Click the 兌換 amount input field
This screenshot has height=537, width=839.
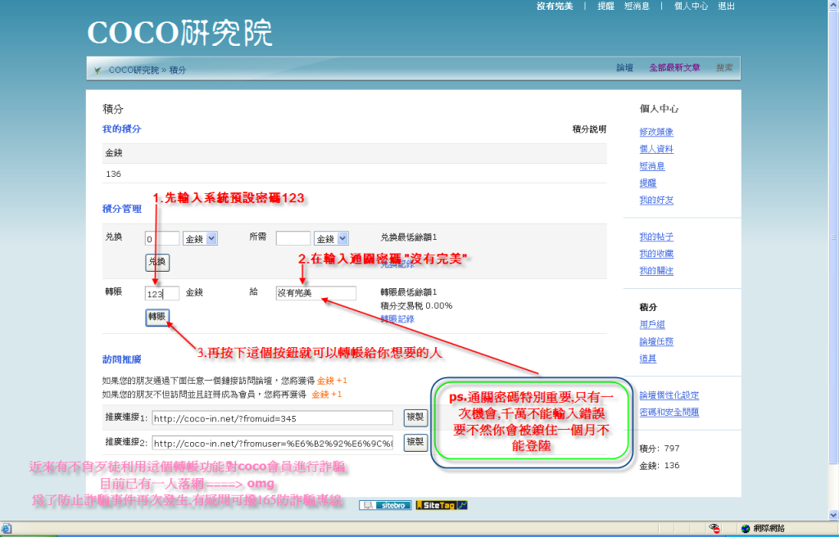[x=162, y=238]
